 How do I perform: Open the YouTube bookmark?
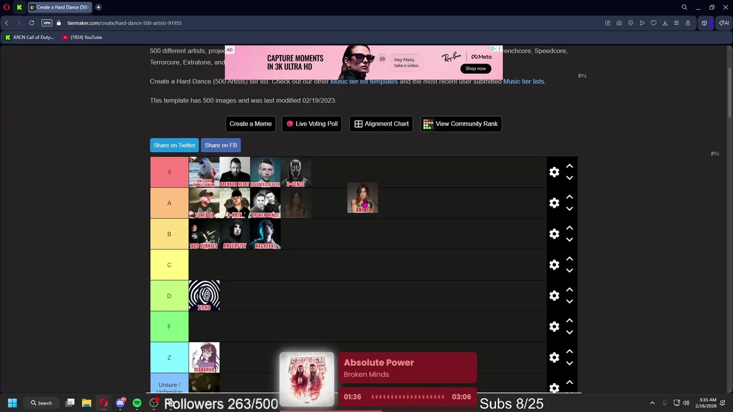(x=82, y=37)
